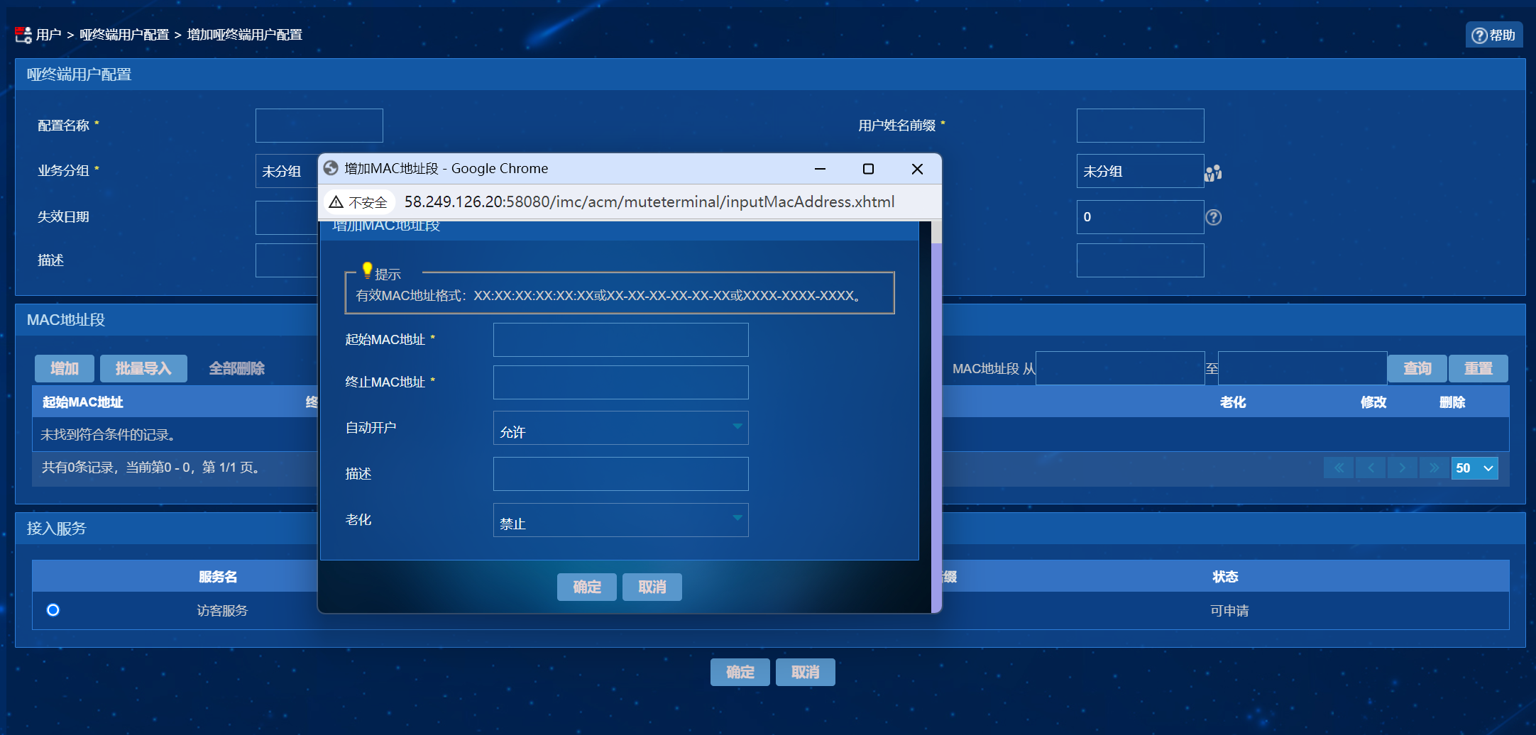Click the 老化 column header
Image resolution: width=1536 pixels, height=735 pixels.
(x=1233, y=402)
